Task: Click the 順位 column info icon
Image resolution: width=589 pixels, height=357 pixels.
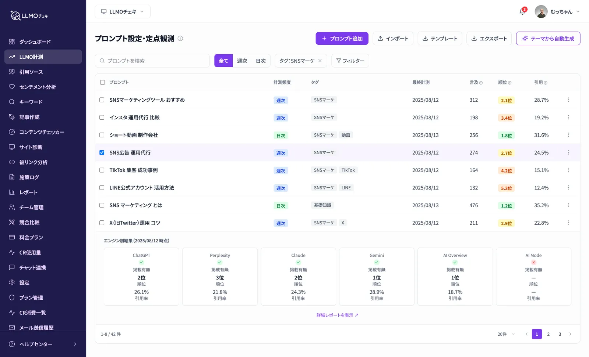Action: (x=509, y=83)
